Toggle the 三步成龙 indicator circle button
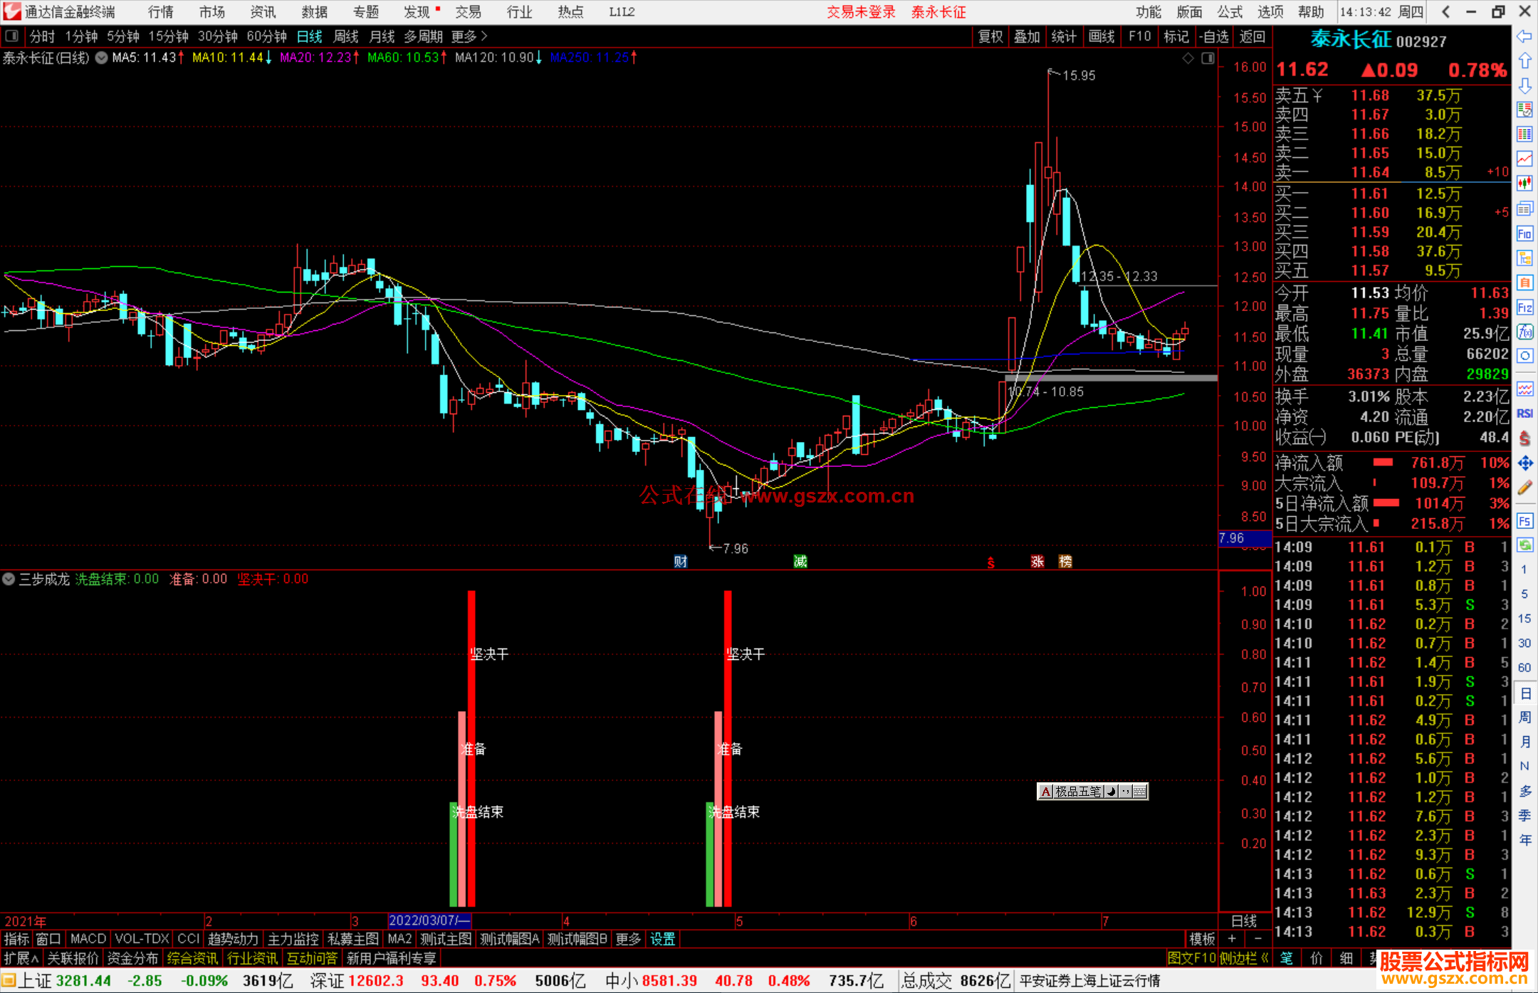 [9, 579]
